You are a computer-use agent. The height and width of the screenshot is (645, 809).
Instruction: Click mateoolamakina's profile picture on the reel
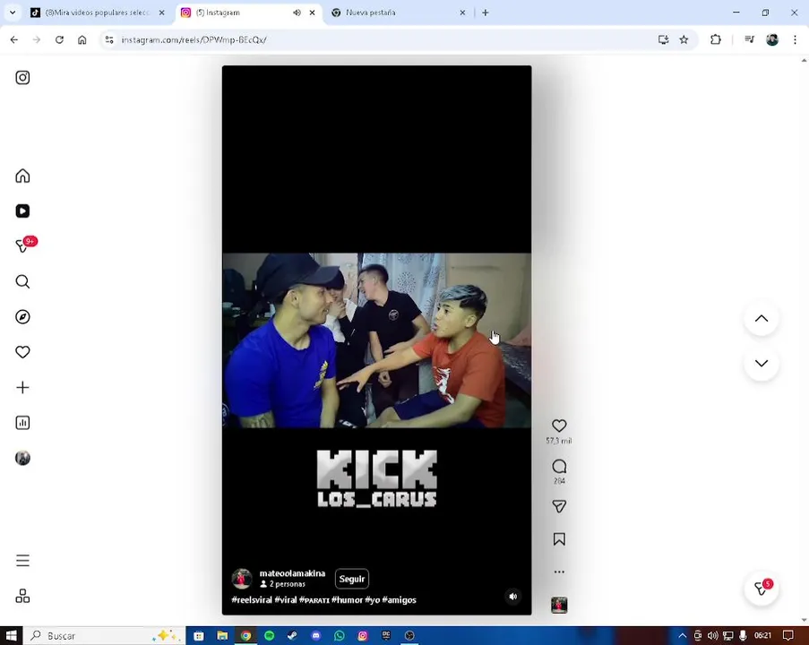coord(242,579)
